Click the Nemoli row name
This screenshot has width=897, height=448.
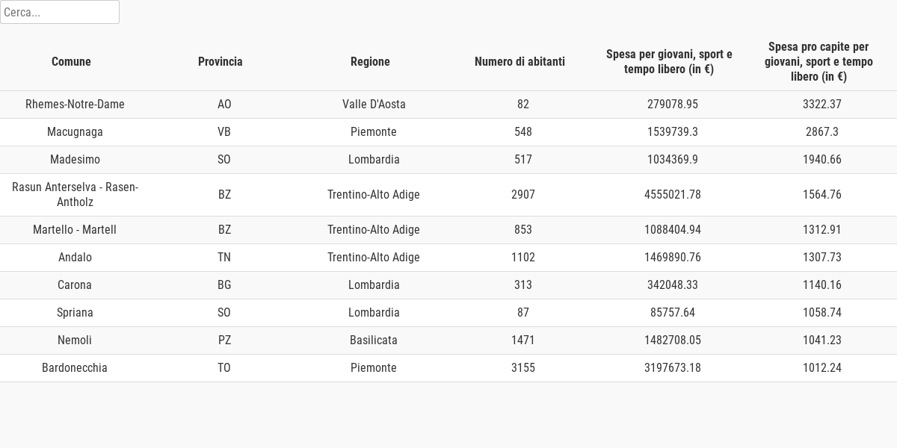pos(75,340)
